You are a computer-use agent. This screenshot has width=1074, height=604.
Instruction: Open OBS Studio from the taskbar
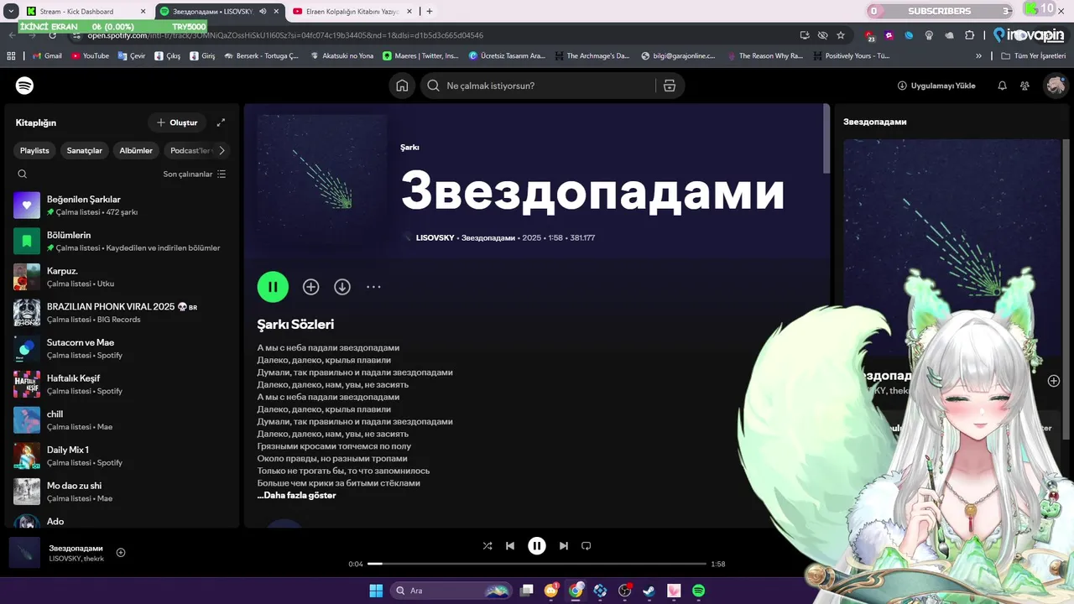tap(624, 591)
